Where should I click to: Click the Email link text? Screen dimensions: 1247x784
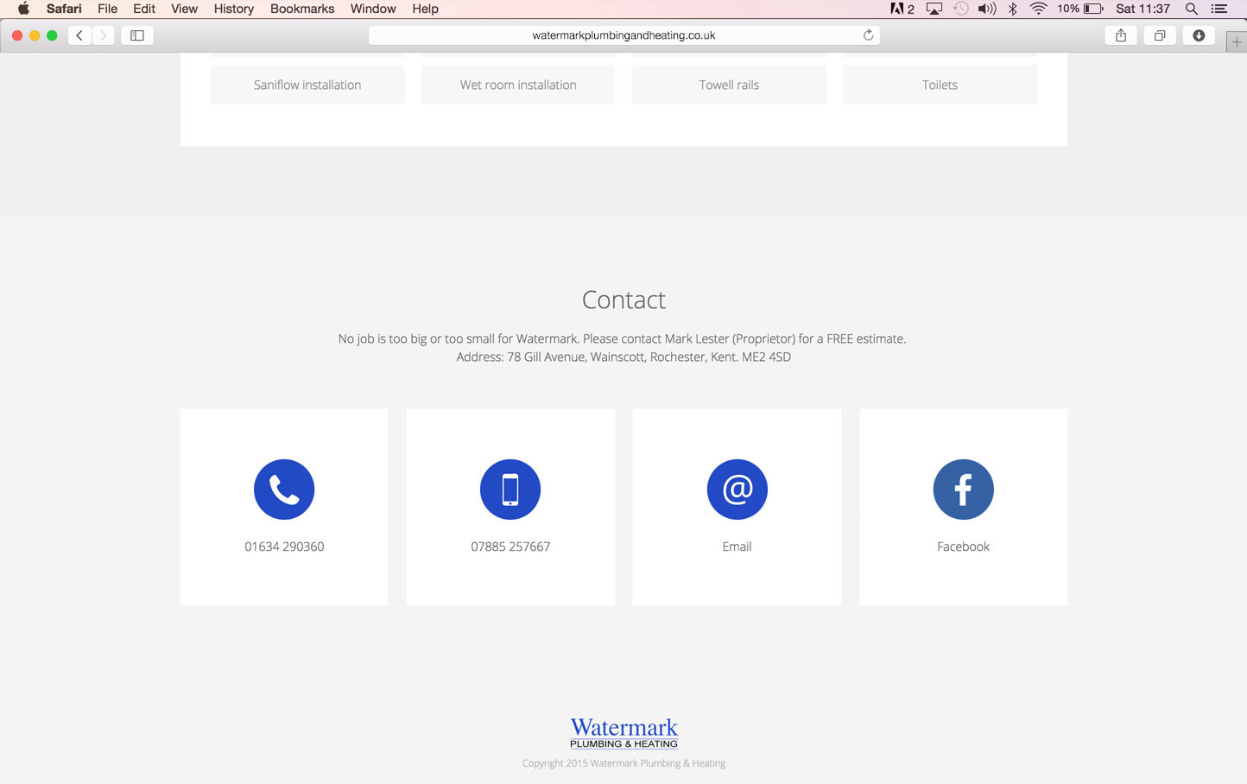pos(737,547)
